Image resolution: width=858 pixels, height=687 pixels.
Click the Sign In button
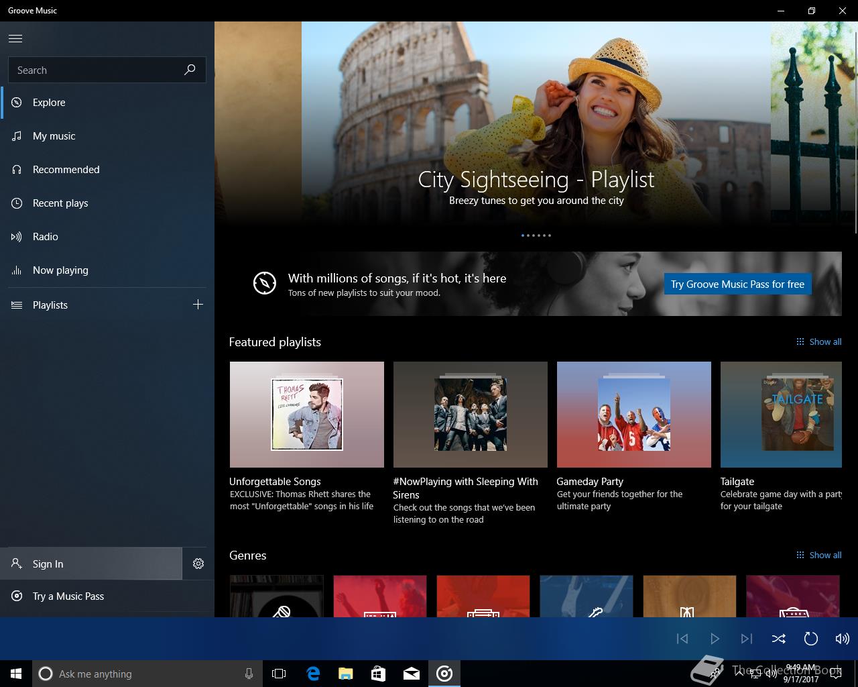click(91, 564)
